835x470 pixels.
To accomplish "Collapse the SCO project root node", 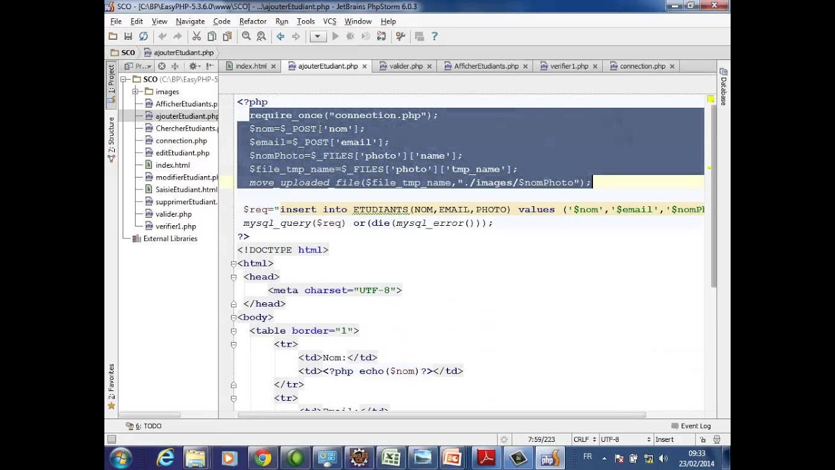I will click(x=123, y=79).
